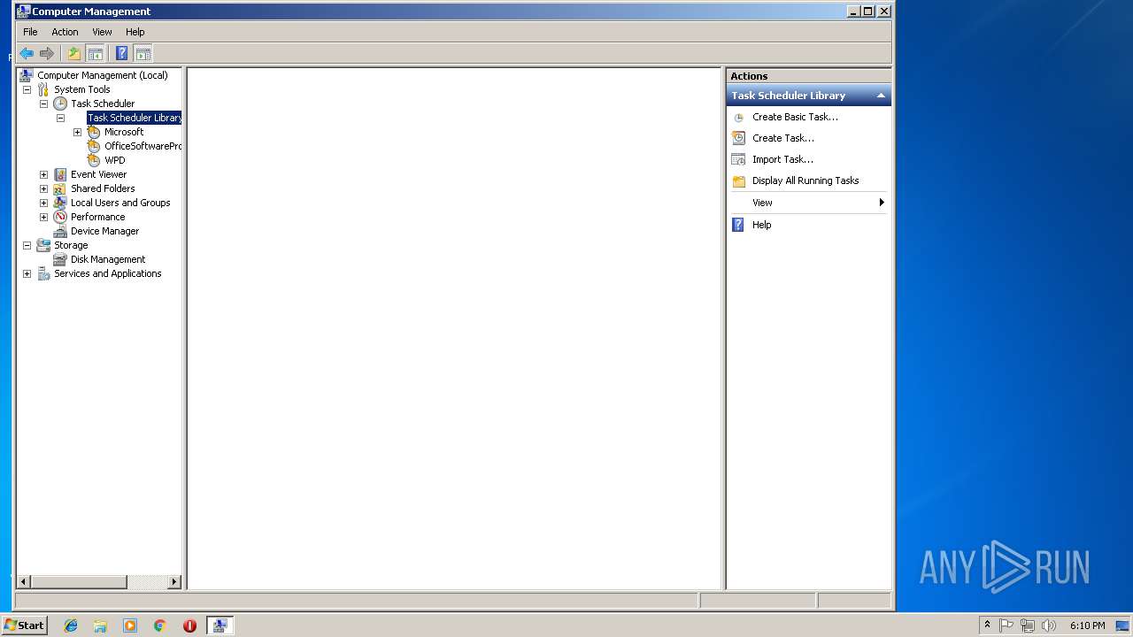Click Import Task... action link
This screenshot has width=1133, height=637.
[782, 159]
